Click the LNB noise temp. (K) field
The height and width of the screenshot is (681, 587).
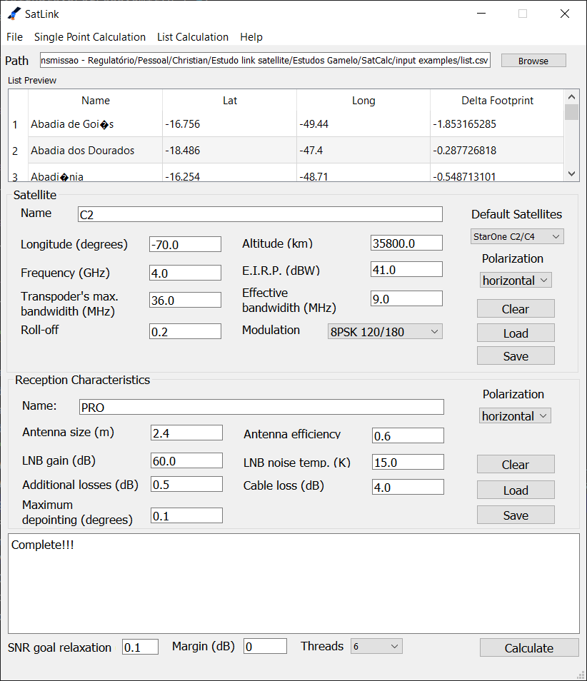point(408,463)
